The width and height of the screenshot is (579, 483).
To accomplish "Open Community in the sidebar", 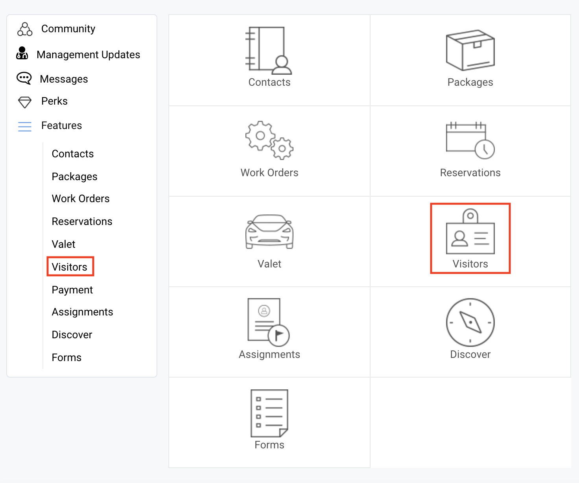I will [68, 29].
